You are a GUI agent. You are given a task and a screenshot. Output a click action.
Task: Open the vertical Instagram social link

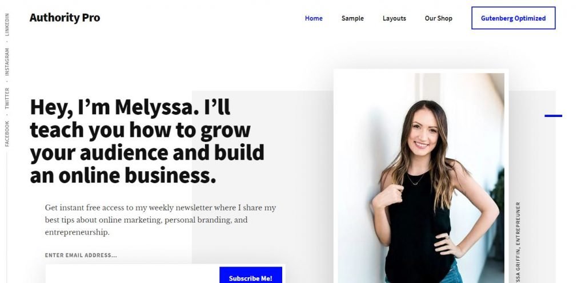[x=7, y=62]
